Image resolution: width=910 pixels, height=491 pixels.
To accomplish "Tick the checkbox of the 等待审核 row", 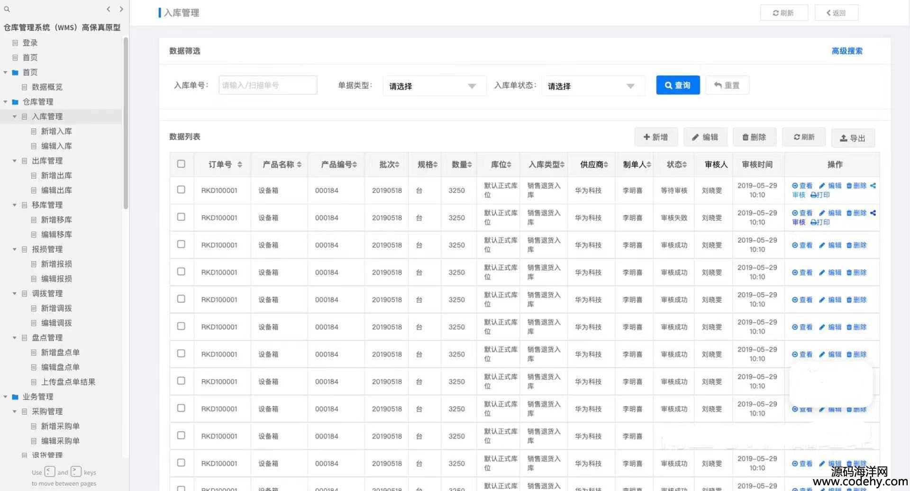I will 181,190.
